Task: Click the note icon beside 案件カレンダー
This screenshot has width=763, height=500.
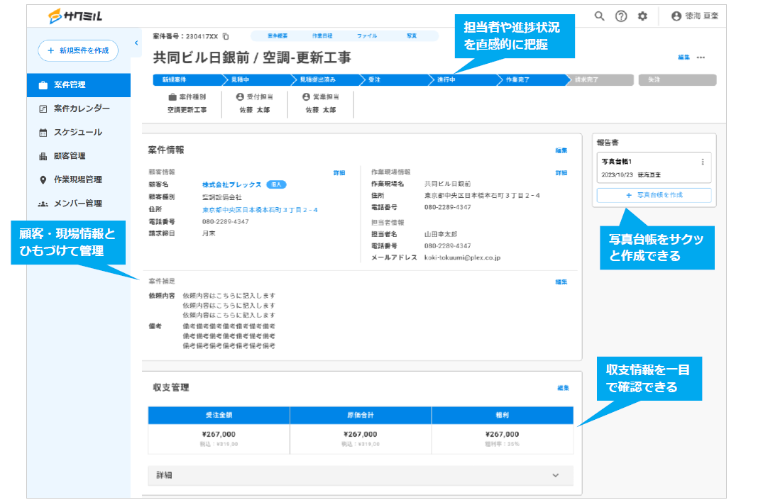Action: click(43, 109)
